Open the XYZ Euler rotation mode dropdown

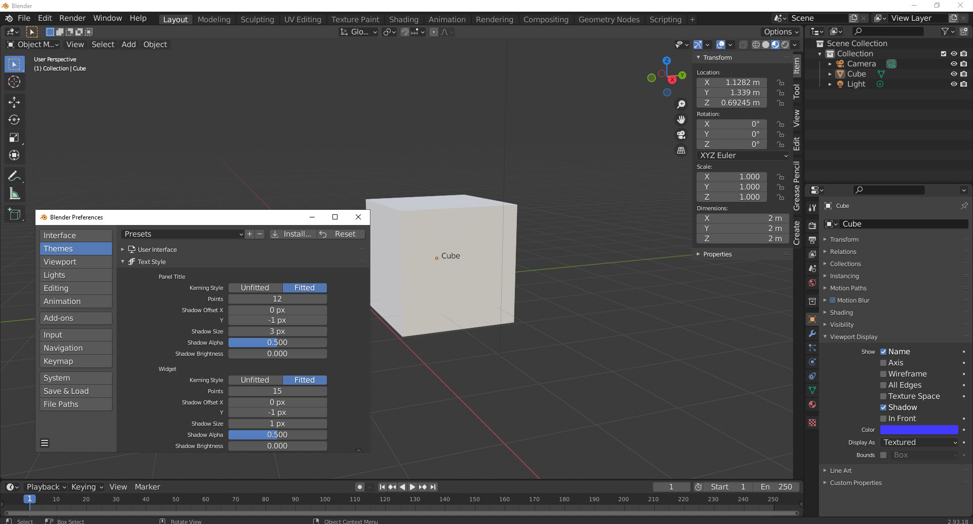pos(743,156)
